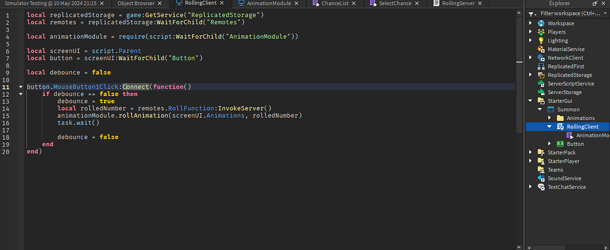Focus the Filter workspace search field
This screenshot has width=610, height=250.
click(x=571, y=14)
